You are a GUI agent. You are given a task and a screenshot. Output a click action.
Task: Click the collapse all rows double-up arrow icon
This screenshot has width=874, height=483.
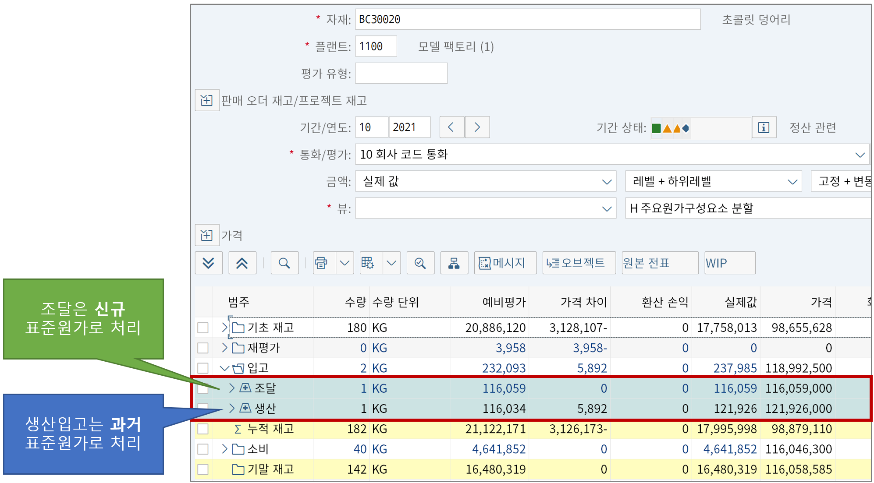pos(242,263)
